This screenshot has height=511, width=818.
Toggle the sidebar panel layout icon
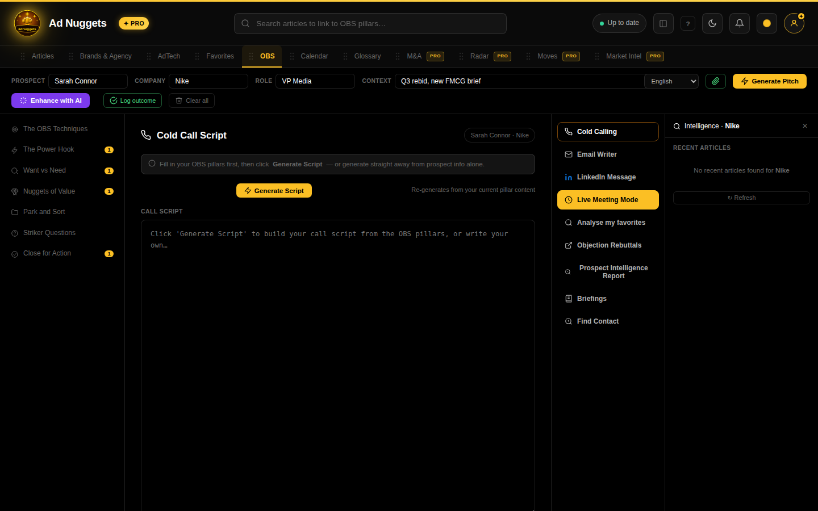663,23
